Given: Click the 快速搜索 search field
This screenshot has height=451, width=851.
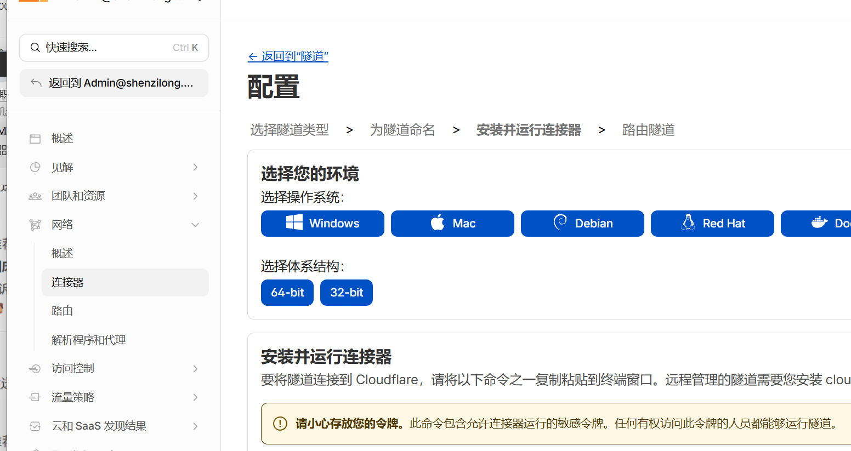Looking at the screenshot, I should click(x=114, y=48).
